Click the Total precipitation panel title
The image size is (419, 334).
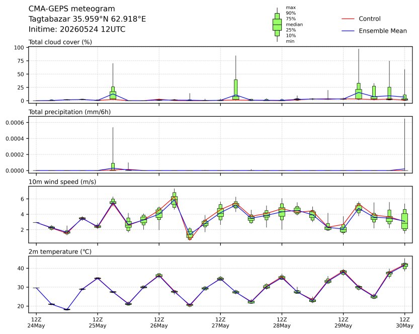click(69, 112)
